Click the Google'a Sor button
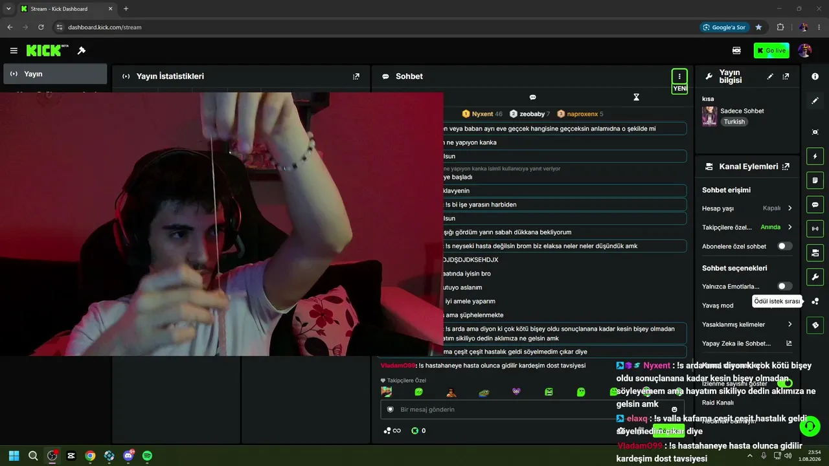Viewport: 829px width, 466px height. pos(725,27)
